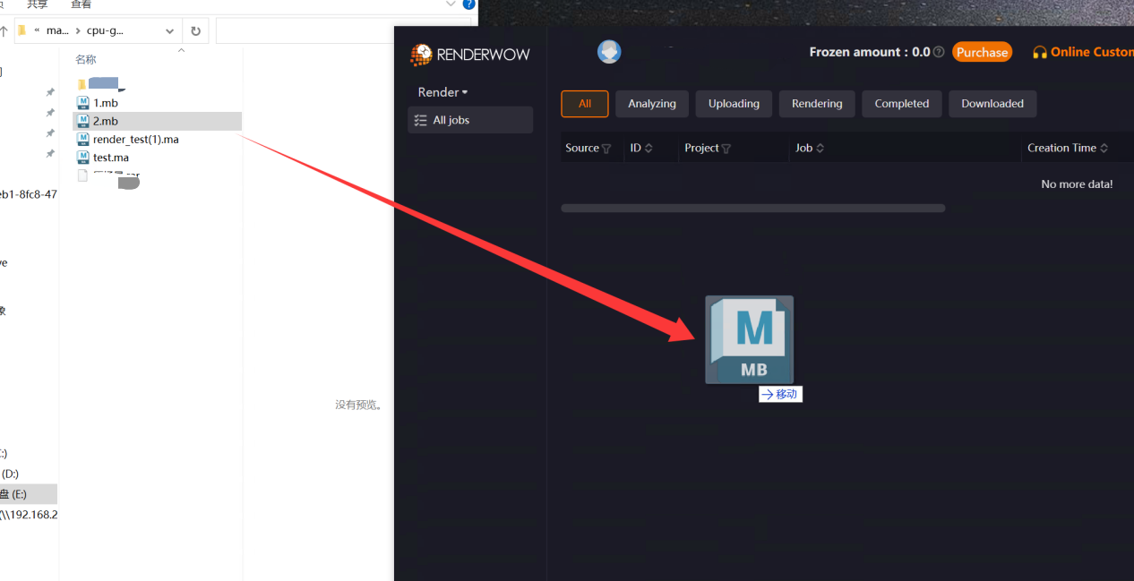
Task: Open the \\192.168.2 network location
Action: (29, 515)
